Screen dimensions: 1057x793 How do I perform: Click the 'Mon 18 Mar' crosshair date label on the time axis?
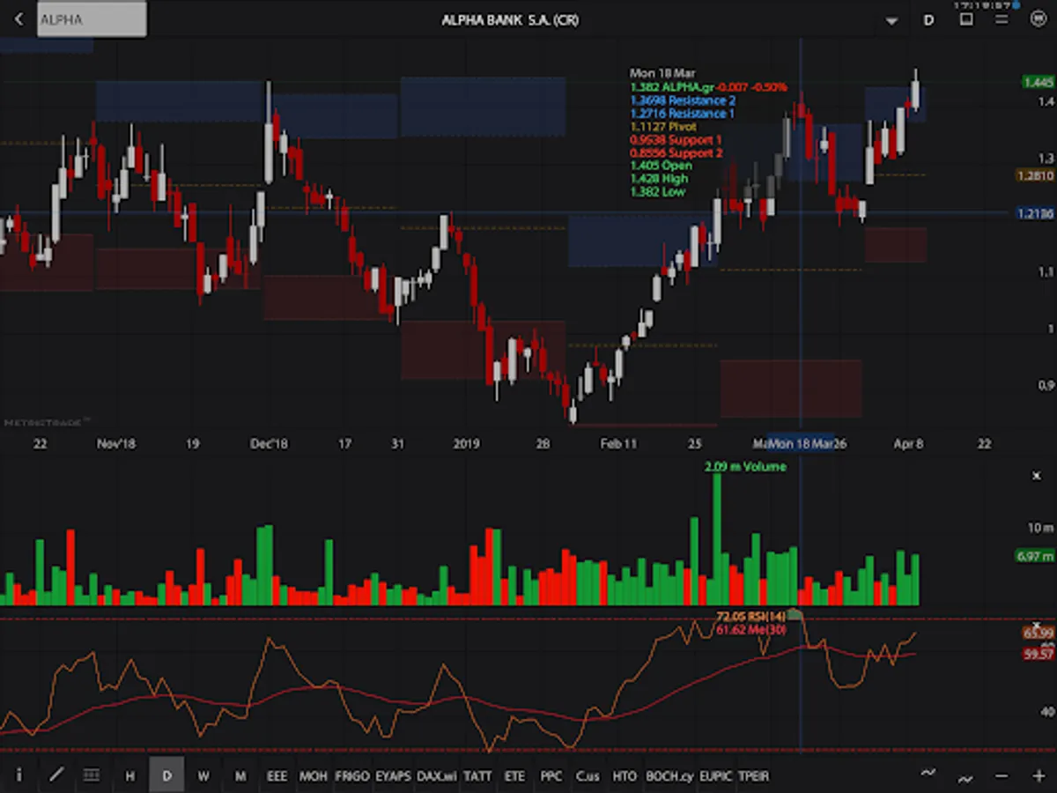point(801,443)
